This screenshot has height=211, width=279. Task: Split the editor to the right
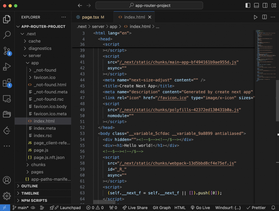(x=264, y=17)
